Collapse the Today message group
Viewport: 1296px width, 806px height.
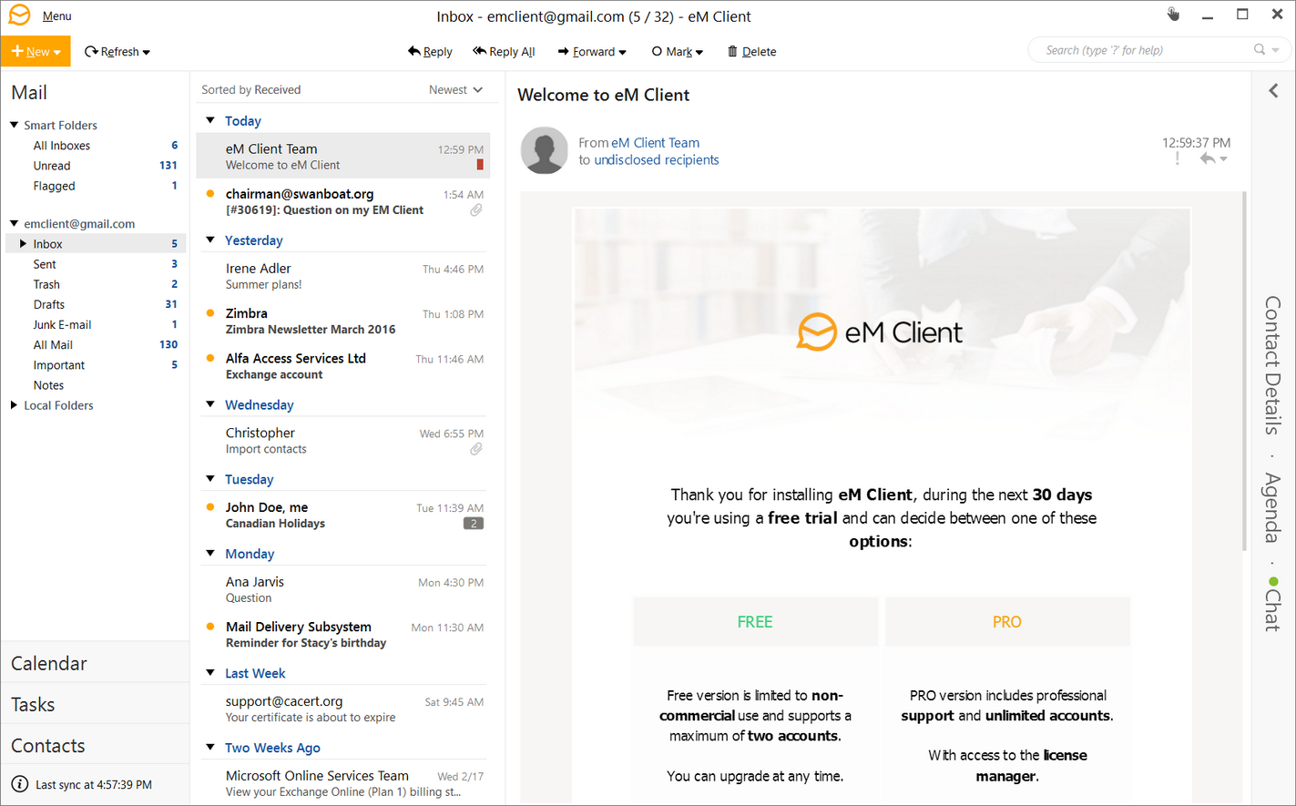point(210,120)
